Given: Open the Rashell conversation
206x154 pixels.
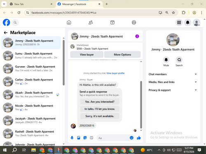Looking at the screenshot, I should point(31,133).
